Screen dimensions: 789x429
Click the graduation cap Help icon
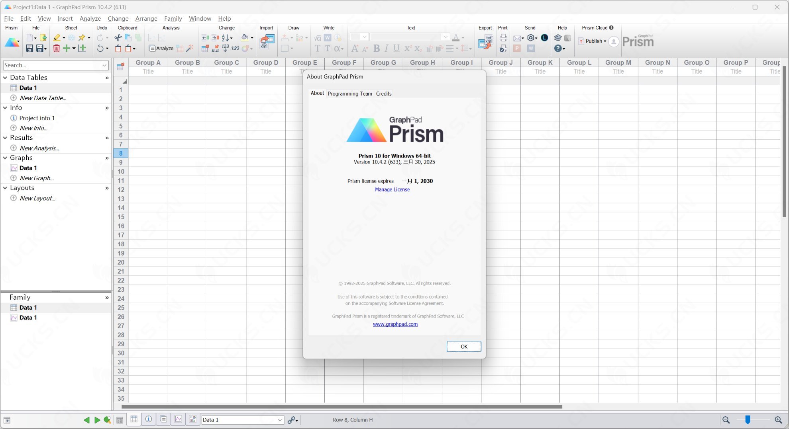click(558, 37)
